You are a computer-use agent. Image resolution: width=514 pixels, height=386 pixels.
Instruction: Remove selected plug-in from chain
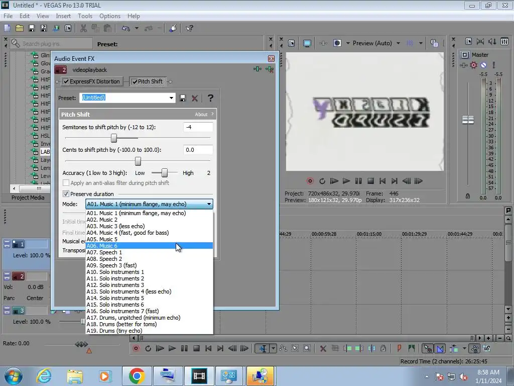(x=270, y=69)
